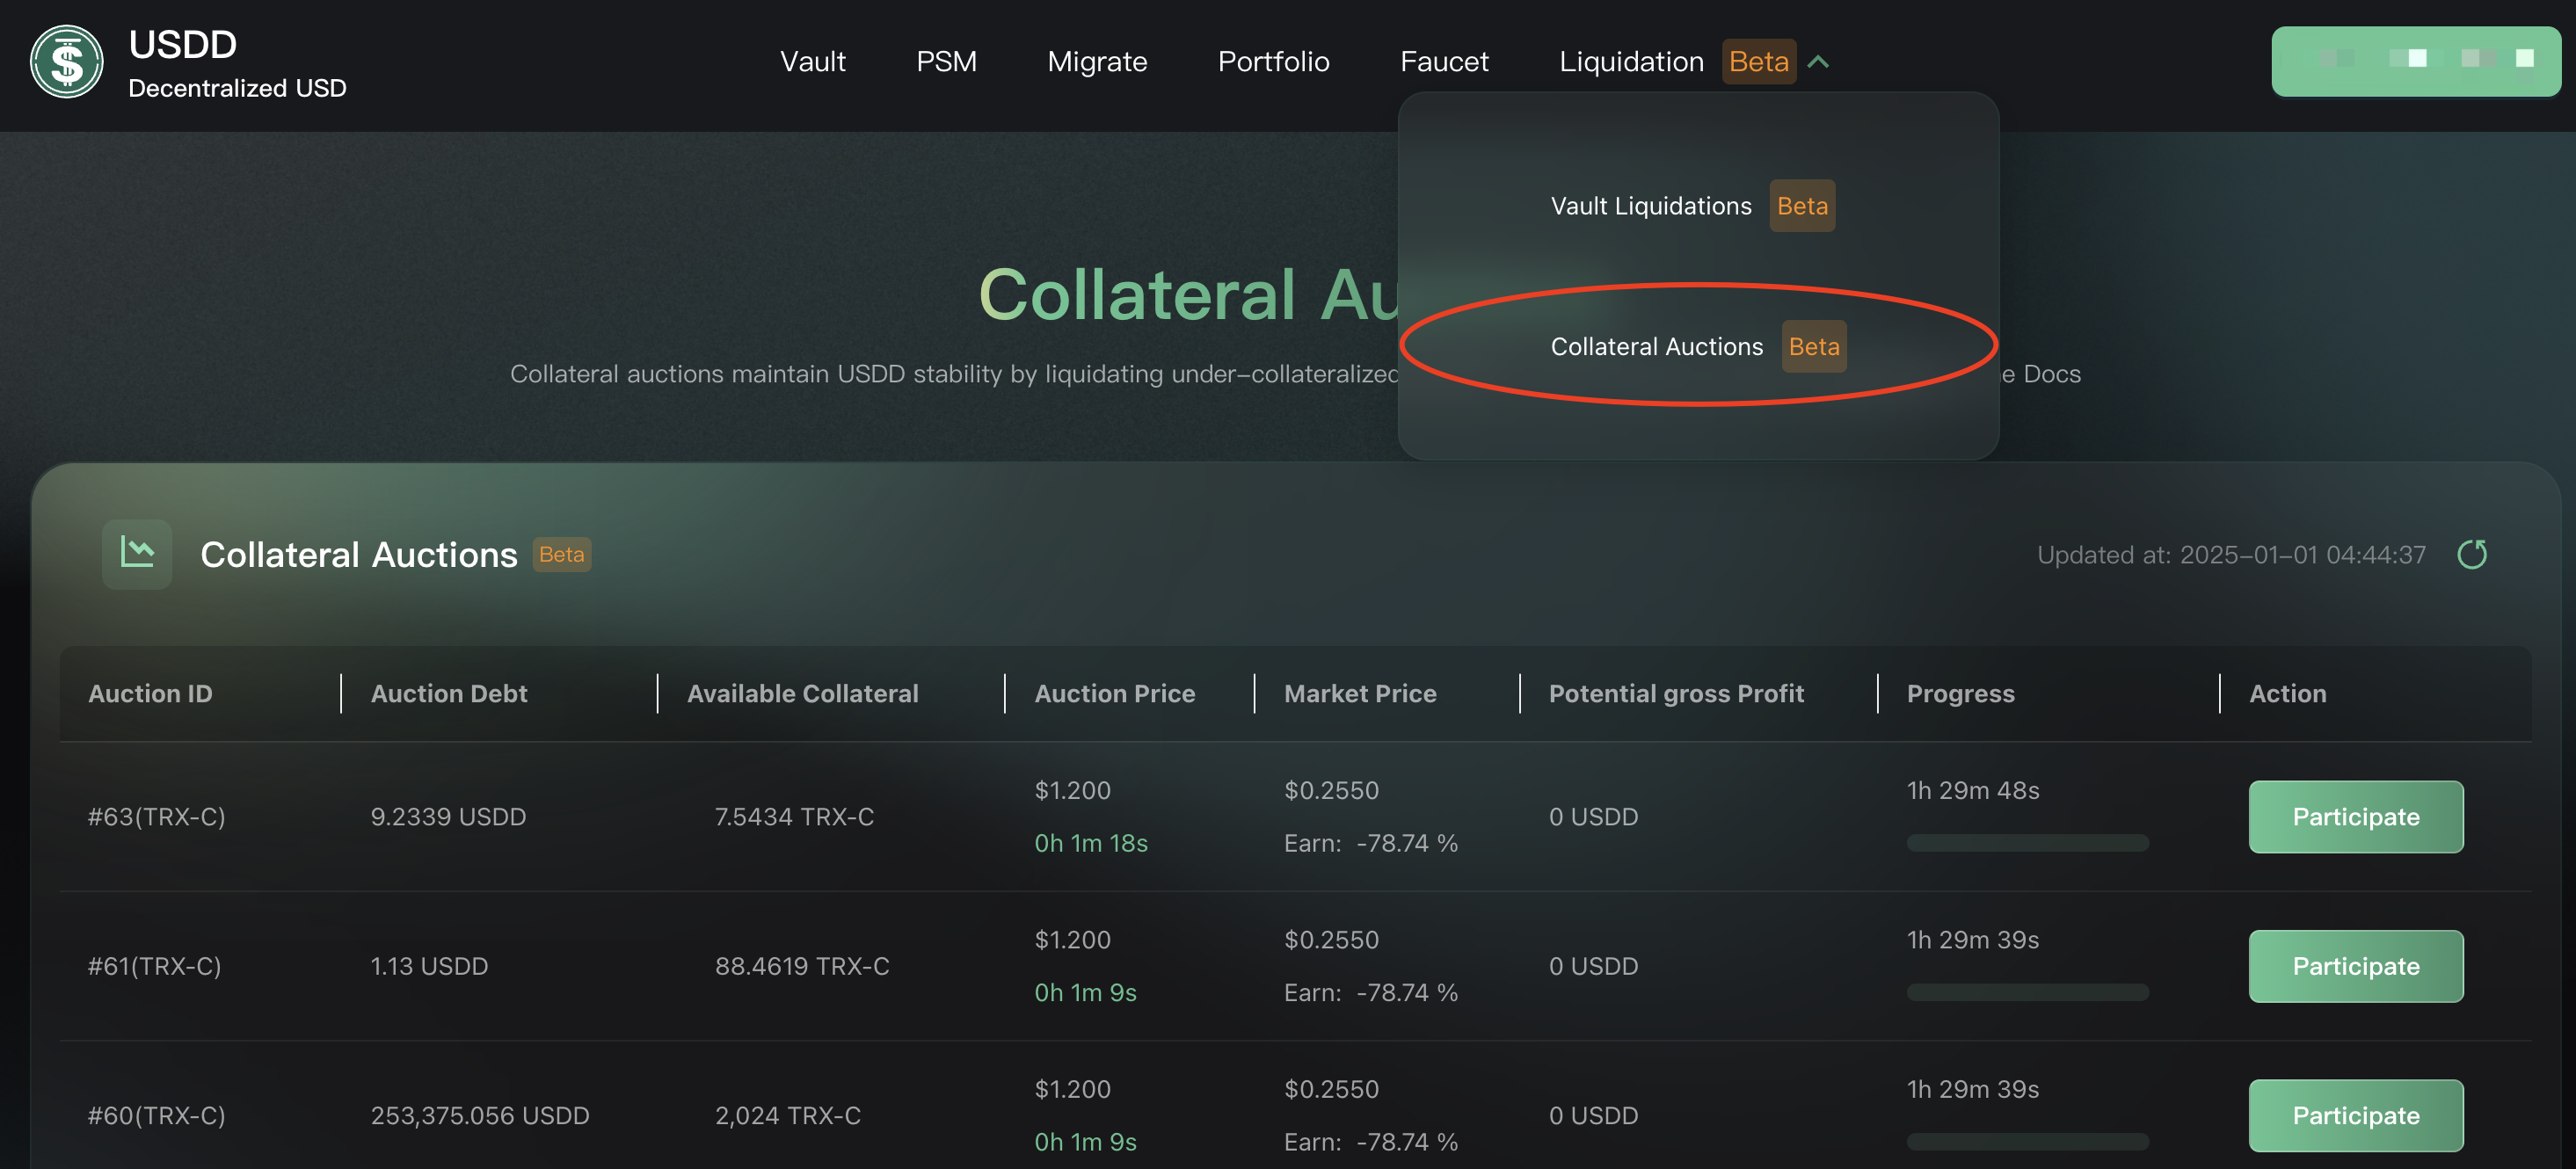
Task: Click the Liquidation menu label
Action: click(1631, 62)
